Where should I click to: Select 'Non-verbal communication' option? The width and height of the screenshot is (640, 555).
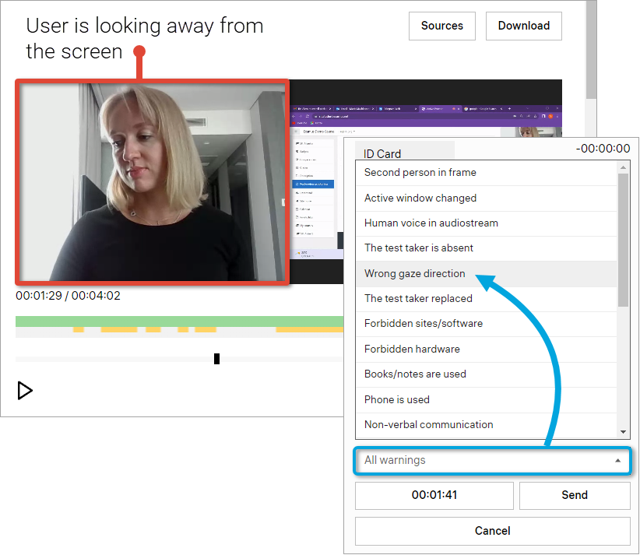tap(428, 425)
